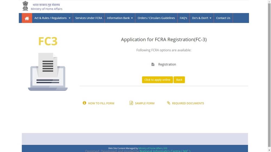Click the Click to apply online button
Screen dimensions: 271x152
click(x=157, y=80)
